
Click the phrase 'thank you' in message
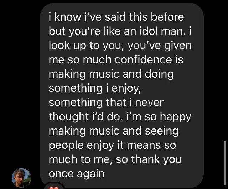pyautogui.click(x=156, y=159)
